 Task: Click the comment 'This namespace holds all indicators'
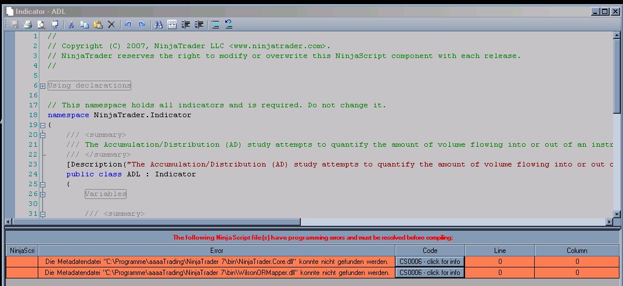[x=217, y=105]
